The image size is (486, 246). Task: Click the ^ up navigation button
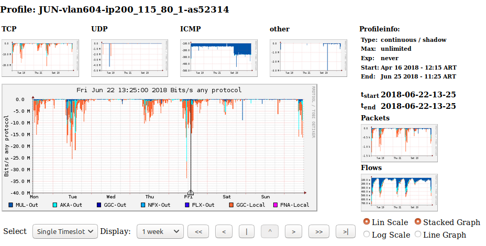(270, 231)
